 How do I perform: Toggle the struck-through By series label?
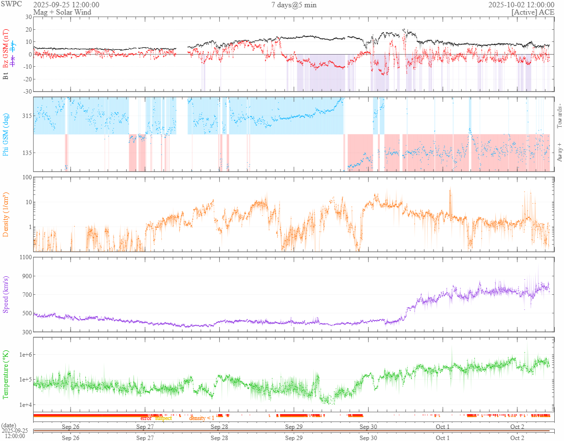(x=13, y=46)
